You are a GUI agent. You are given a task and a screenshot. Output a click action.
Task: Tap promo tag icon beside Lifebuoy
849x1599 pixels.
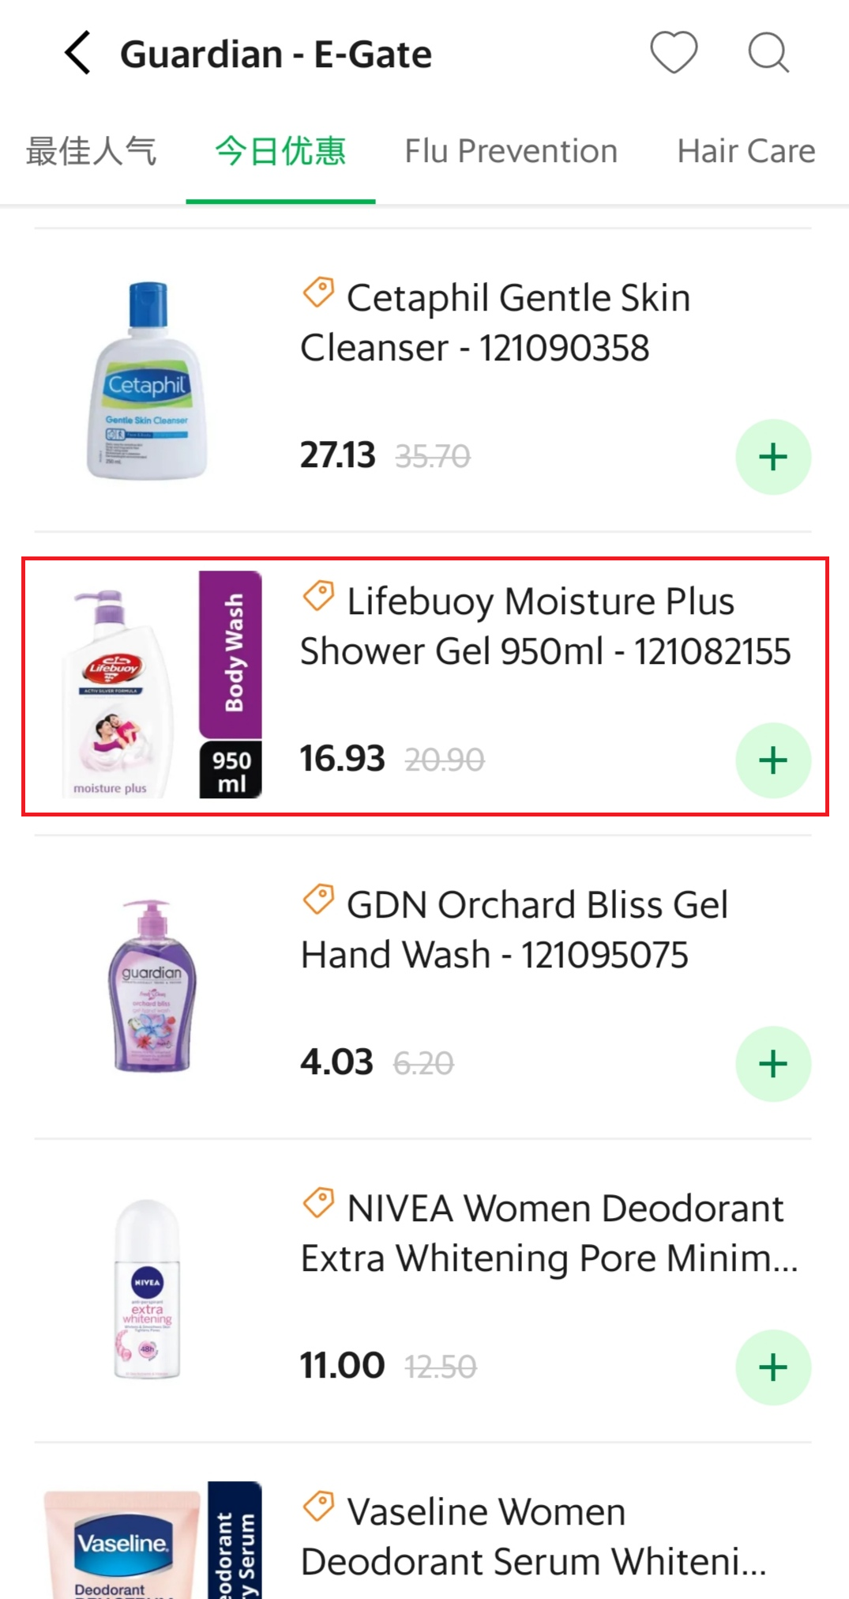(318, 597)
